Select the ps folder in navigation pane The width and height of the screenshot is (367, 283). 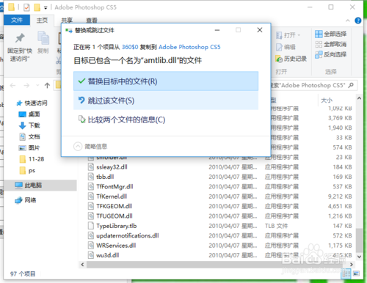point(27,171)
